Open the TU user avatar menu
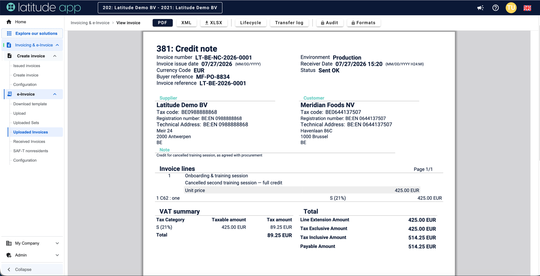Image resolution: width=540 pixels, height=276 pixels. pyautogui.click(x=511, y=8)
